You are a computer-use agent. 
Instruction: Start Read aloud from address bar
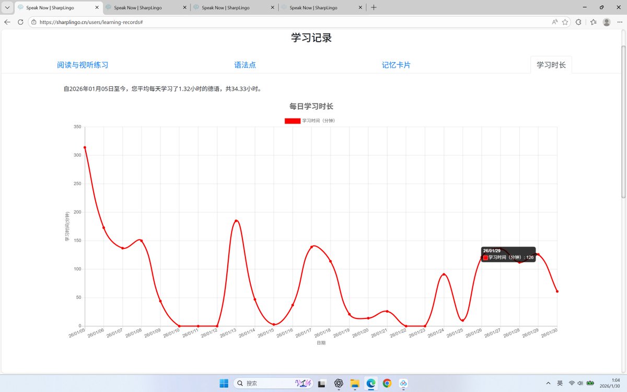(554, 22)
